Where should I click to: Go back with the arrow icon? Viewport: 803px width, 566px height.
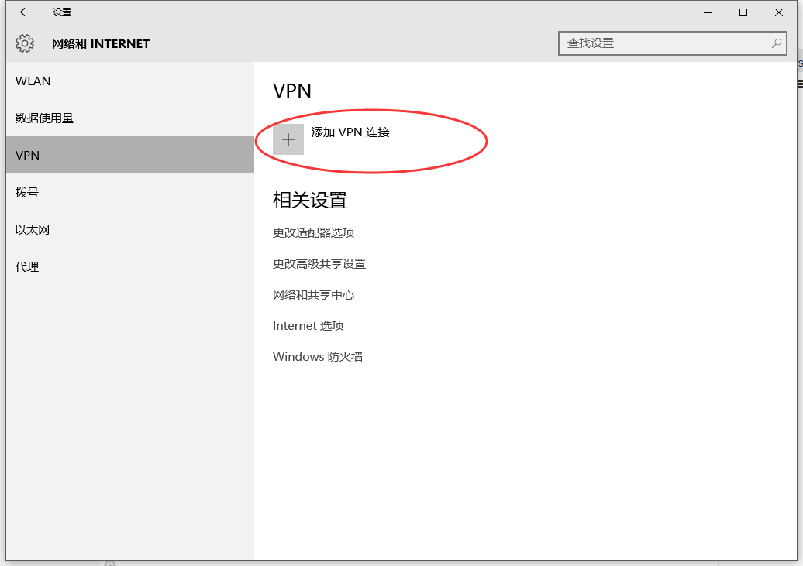point(25,12)
